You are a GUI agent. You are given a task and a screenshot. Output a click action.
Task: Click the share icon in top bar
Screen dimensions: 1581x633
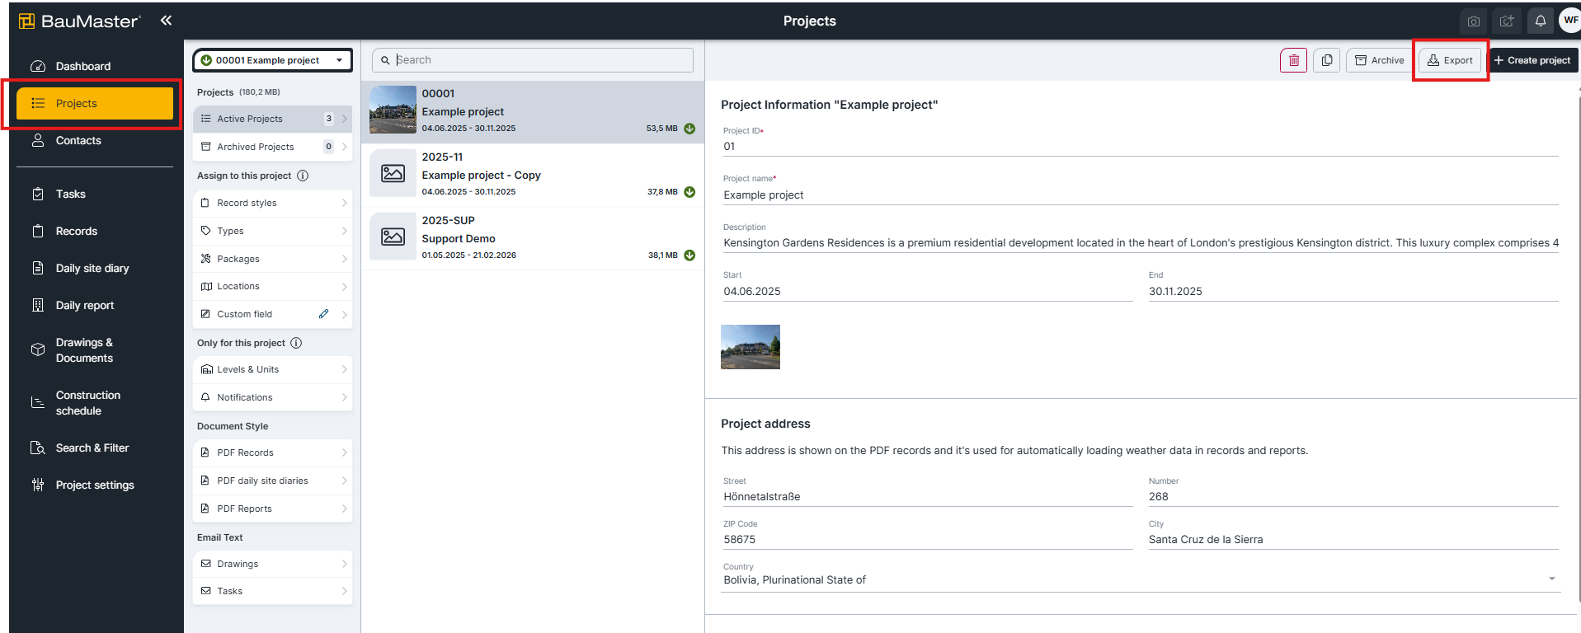pos(1507,21)
